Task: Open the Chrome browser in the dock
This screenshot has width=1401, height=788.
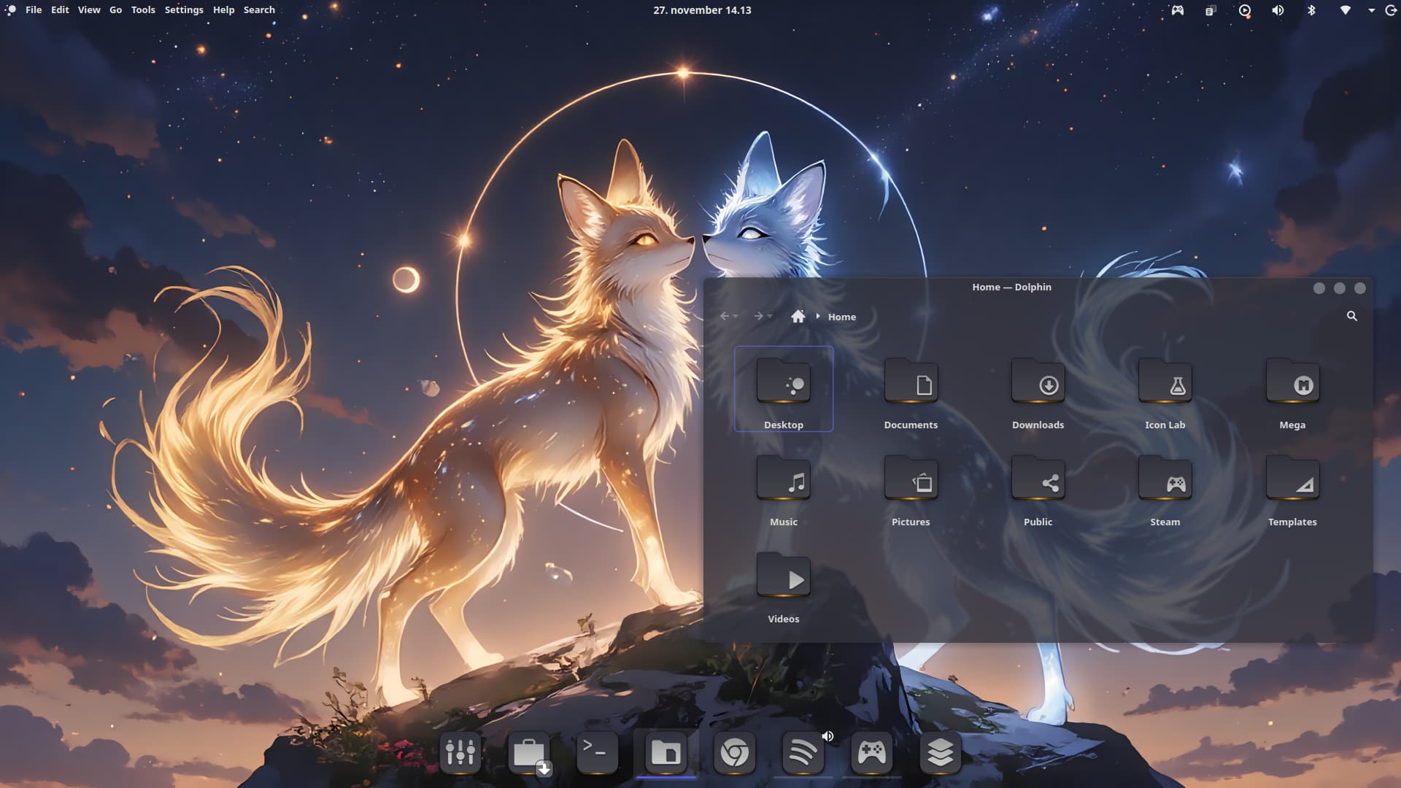Action: pyautogui.click(x=734, y=752)
